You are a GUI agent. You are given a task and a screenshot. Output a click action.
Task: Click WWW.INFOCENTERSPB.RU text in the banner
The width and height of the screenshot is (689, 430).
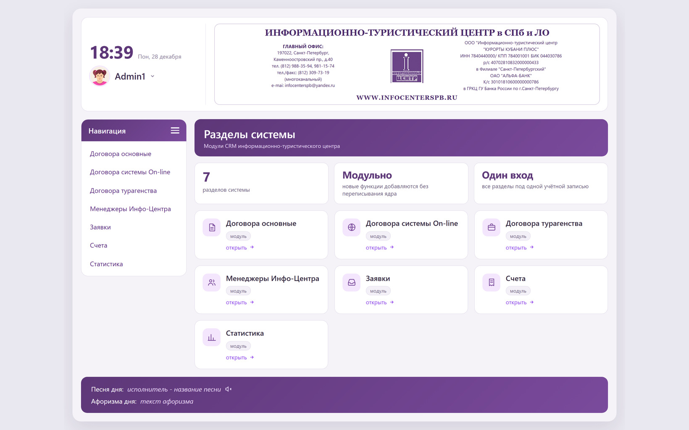pyautogui.click(x=407, y=97)
